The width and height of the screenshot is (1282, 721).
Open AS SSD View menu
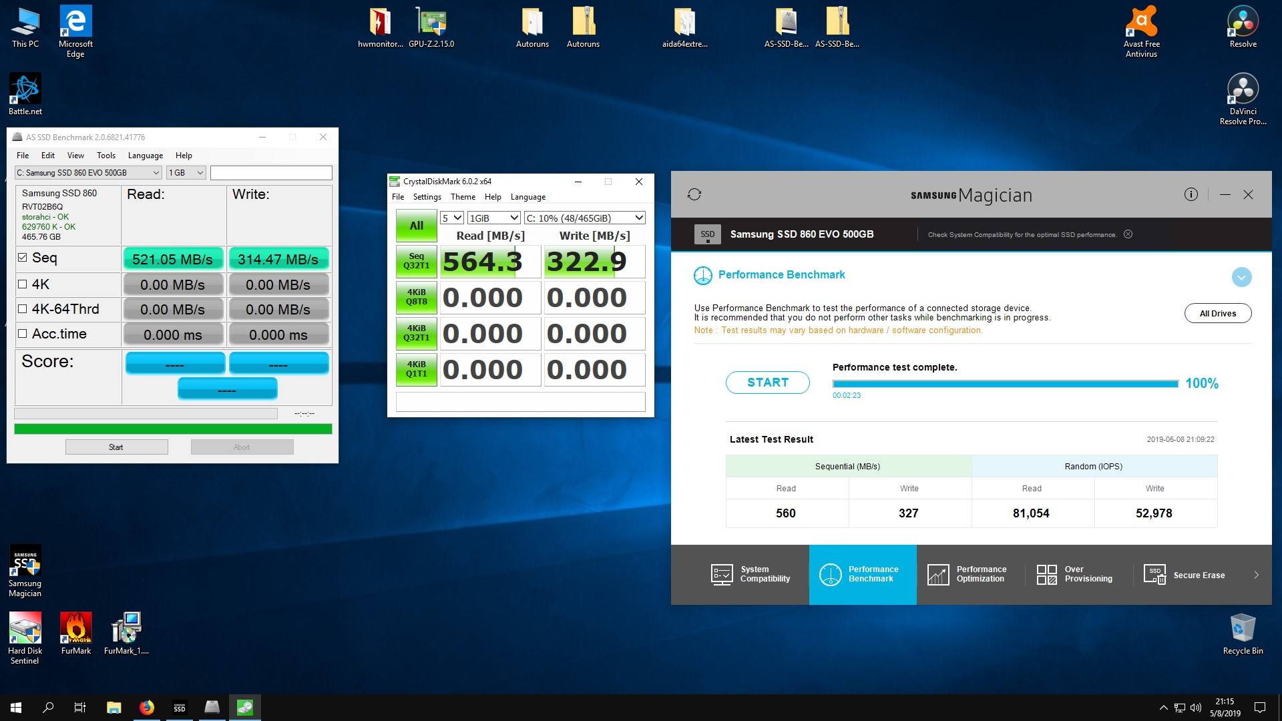[x=75, y=156]
